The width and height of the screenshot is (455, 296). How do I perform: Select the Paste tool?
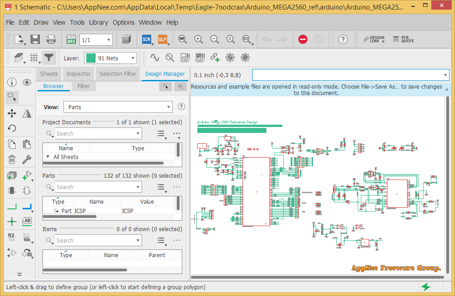pyautogui.click(x=26, y=144)
